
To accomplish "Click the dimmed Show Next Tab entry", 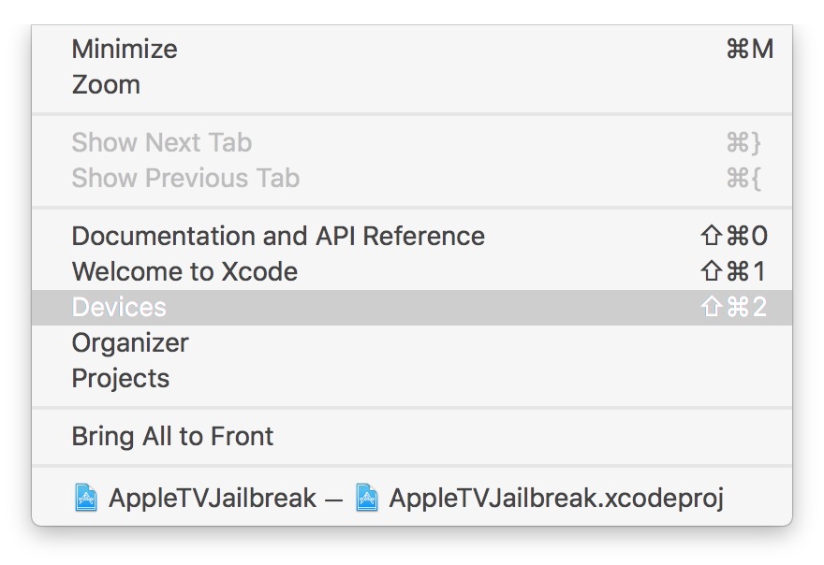I will (161, 142).
